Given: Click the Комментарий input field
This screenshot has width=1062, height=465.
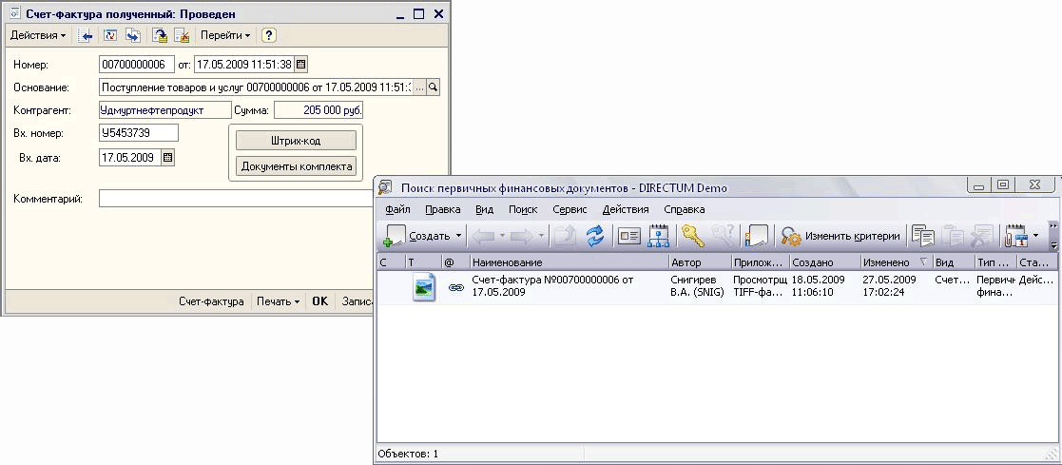Looking at the screenshot, I should 236,199.
